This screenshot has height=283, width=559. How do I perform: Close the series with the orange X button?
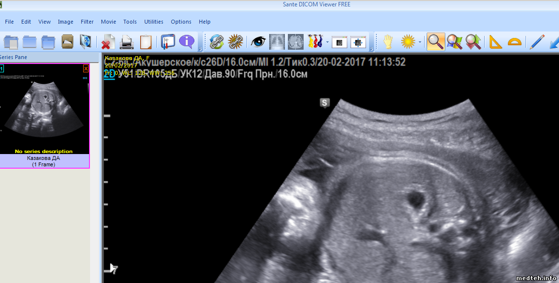[x=86, y=68]
